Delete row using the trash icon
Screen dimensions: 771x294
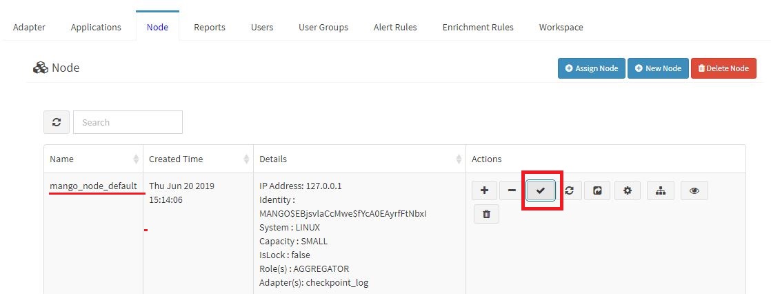pos(486,214)
